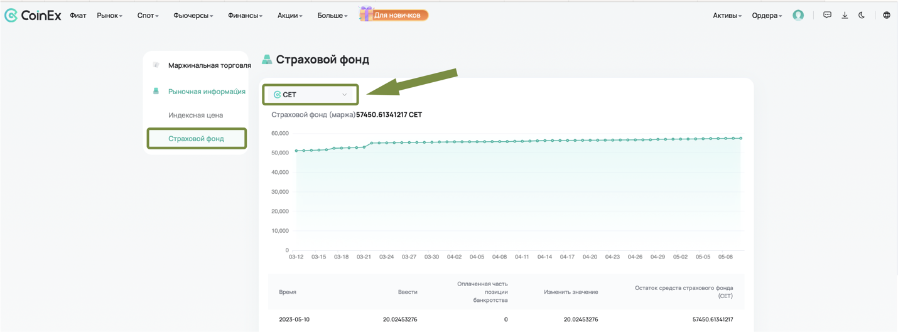Expand the Активы dropdown

(727, 16)
